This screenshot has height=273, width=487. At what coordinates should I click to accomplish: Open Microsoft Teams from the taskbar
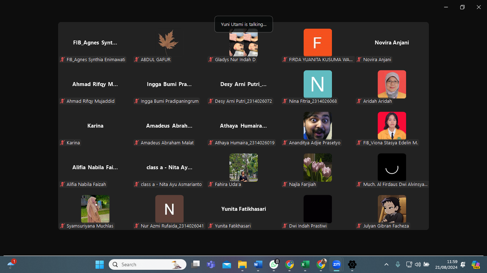211,264
